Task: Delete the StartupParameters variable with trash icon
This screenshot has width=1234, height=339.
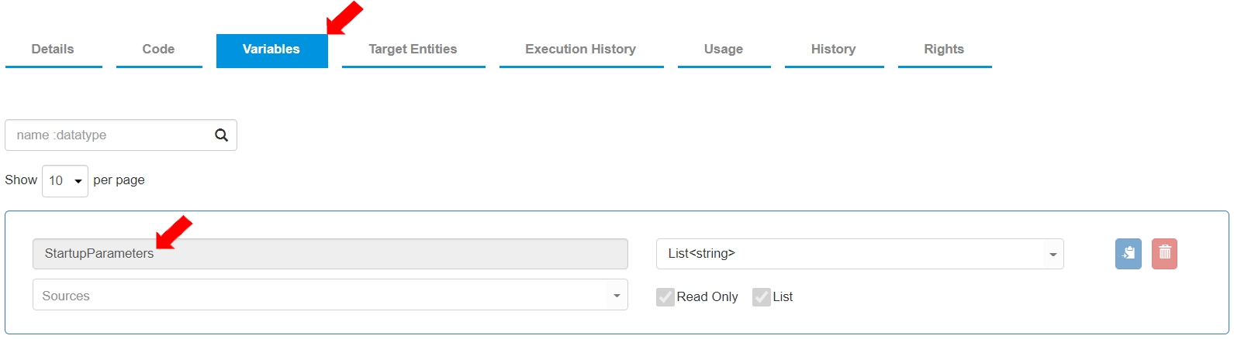Action: coord(1164,254)
